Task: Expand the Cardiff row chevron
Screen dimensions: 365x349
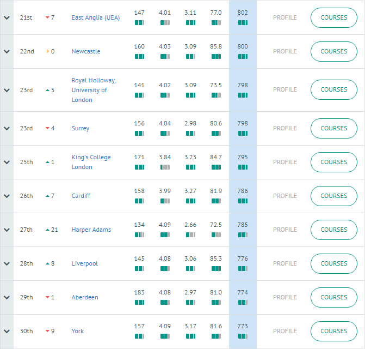Action: pos(7,196)
